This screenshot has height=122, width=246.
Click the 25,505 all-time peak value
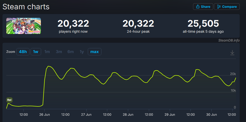point(203,24)
